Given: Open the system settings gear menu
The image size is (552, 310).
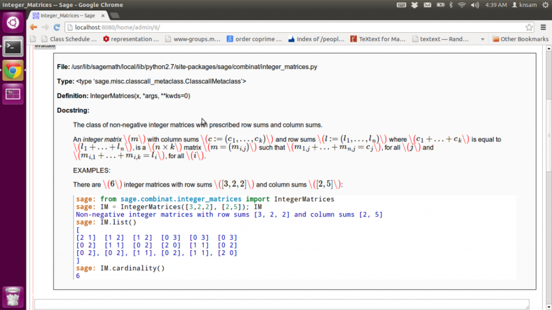Looking at the screenshot, I should 546,5.
